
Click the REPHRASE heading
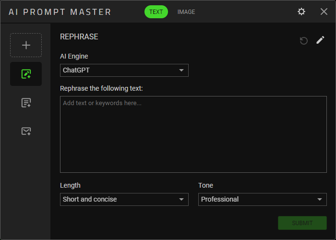pos(79,36)
